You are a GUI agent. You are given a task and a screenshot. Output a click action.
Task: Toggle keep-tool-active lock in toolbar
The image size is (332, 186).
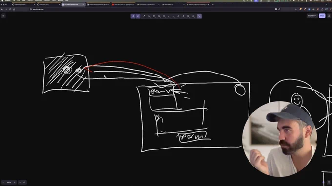(x=138, y=16)
